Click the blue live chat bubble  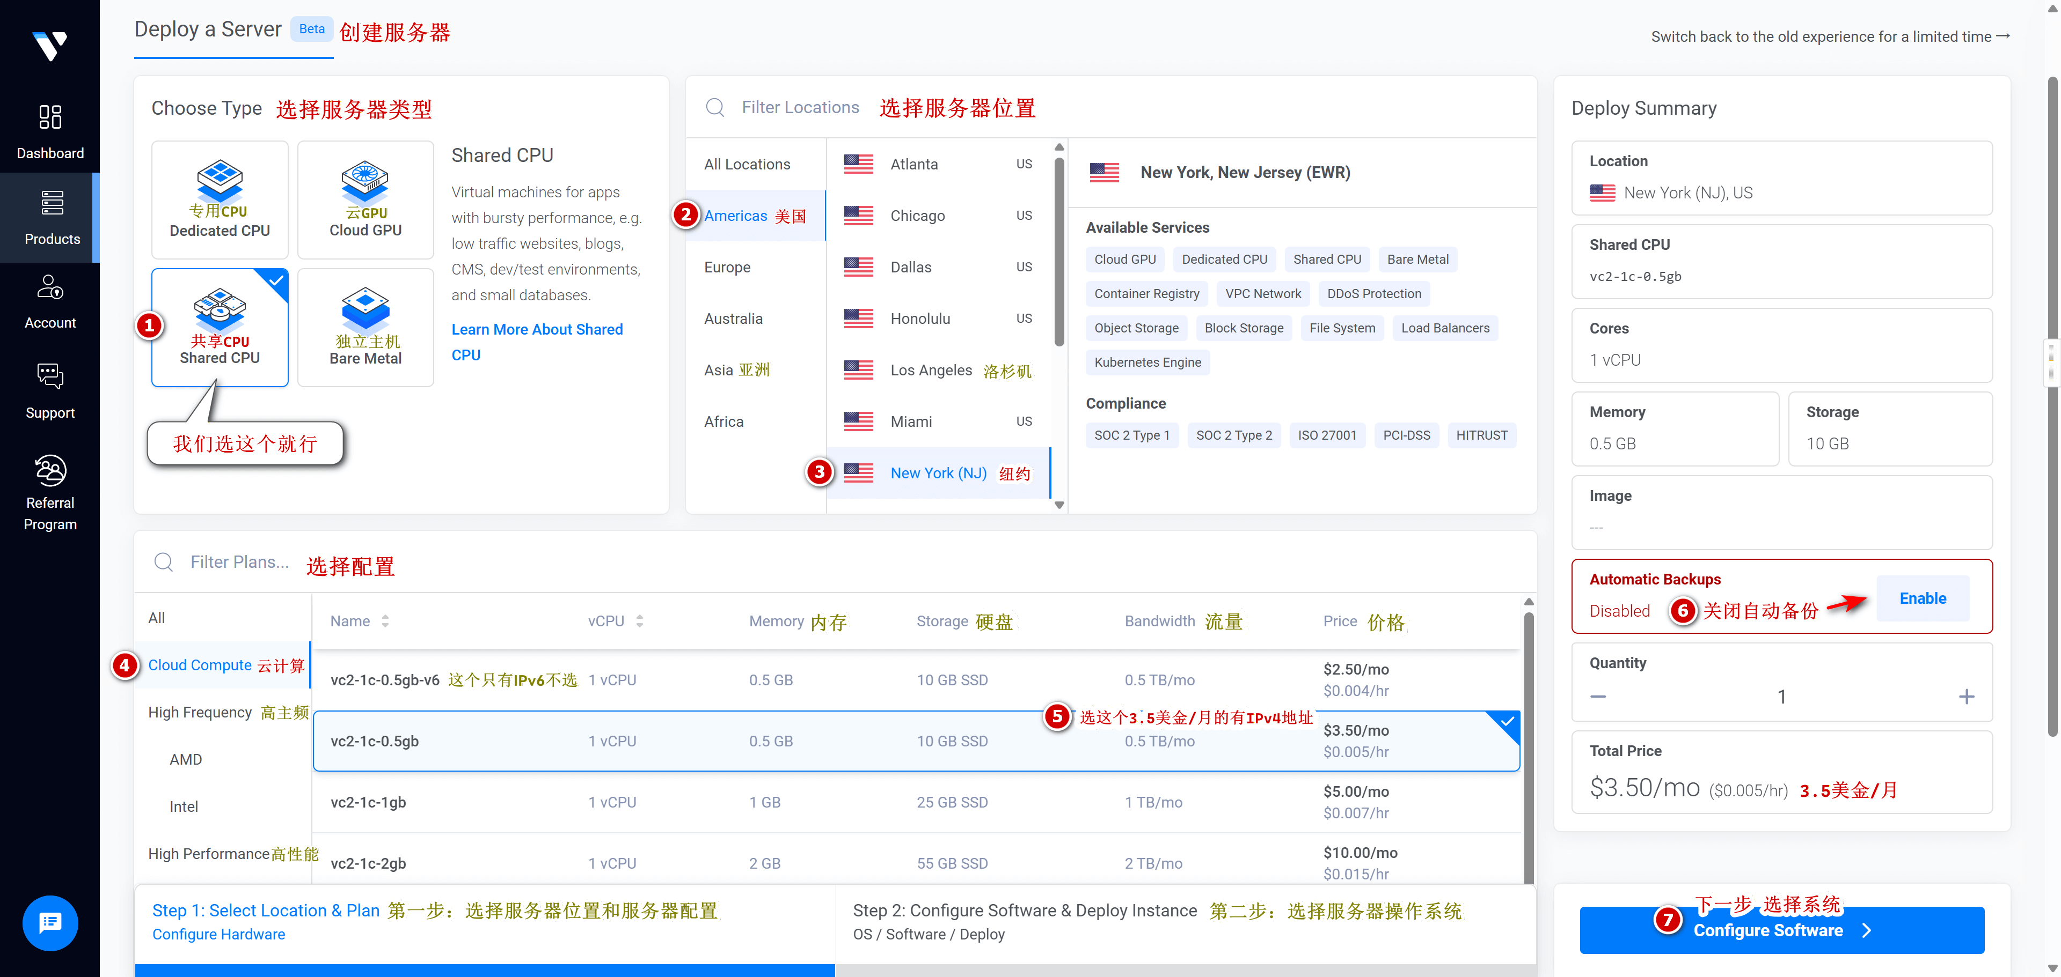[49, 923]
